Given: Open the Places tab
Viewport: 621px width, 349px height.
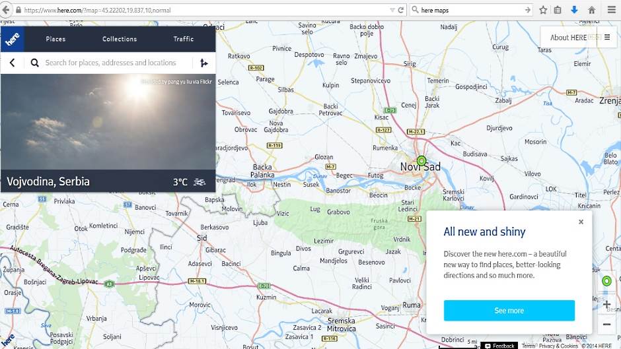Looking at the screenshot, I should click(x=55, y=39).
